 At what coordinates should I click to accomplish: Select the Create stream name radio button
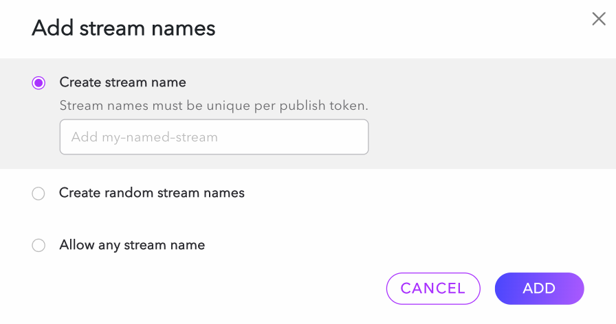click(38, 83)
